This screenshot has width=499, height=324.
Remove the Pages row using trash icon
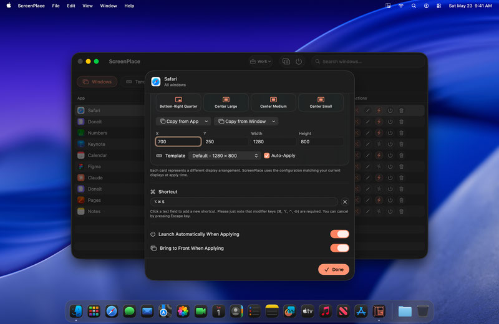pyautogui.click(x=401, y=200)
